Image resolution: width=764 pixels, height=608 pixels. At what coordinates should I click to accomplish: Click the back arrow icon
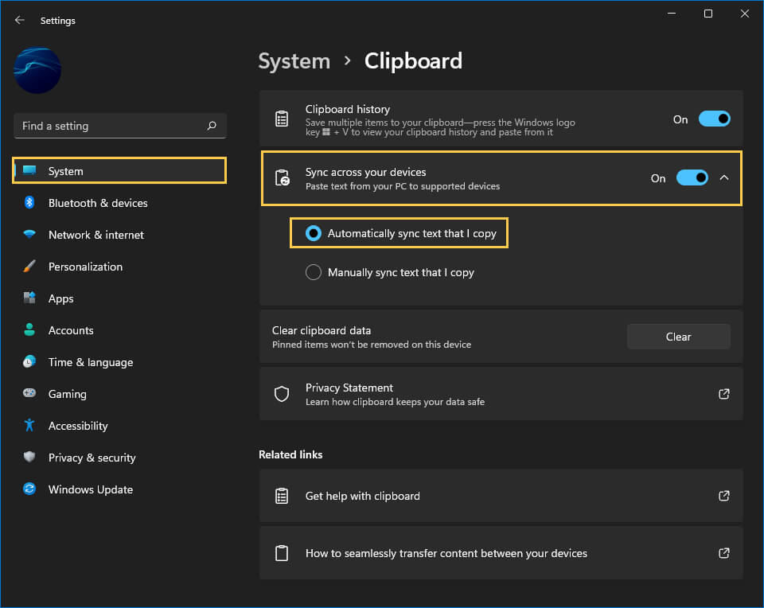pos(19,20)
